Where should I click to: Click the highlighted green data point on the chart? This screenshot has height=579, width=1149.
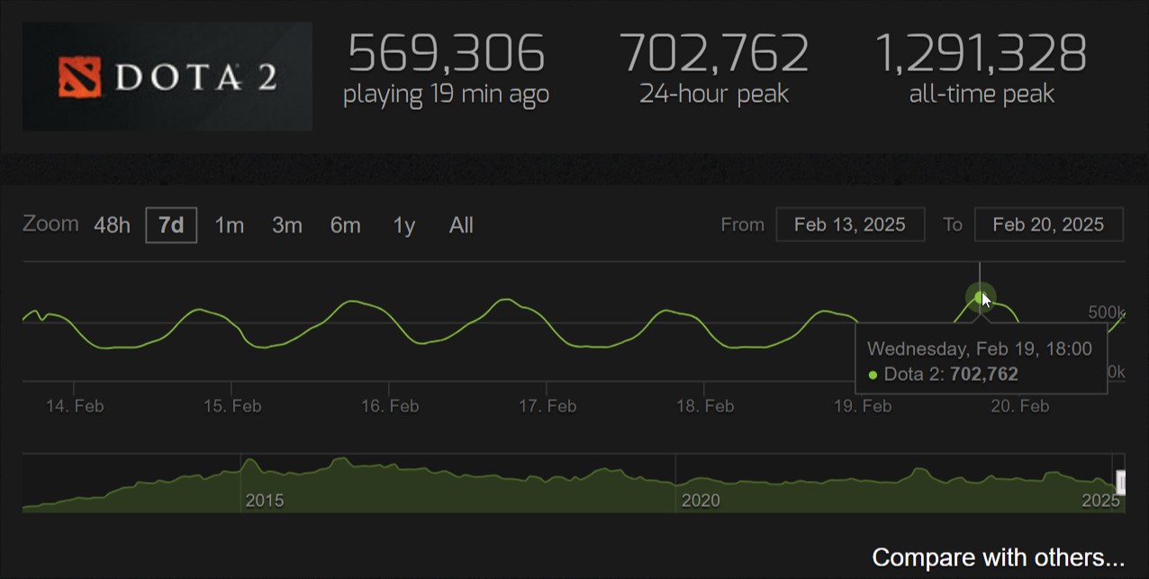coord(980,297)
